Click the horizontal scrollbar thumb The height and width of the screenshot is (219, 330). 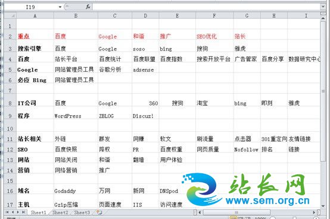(236, 212)
